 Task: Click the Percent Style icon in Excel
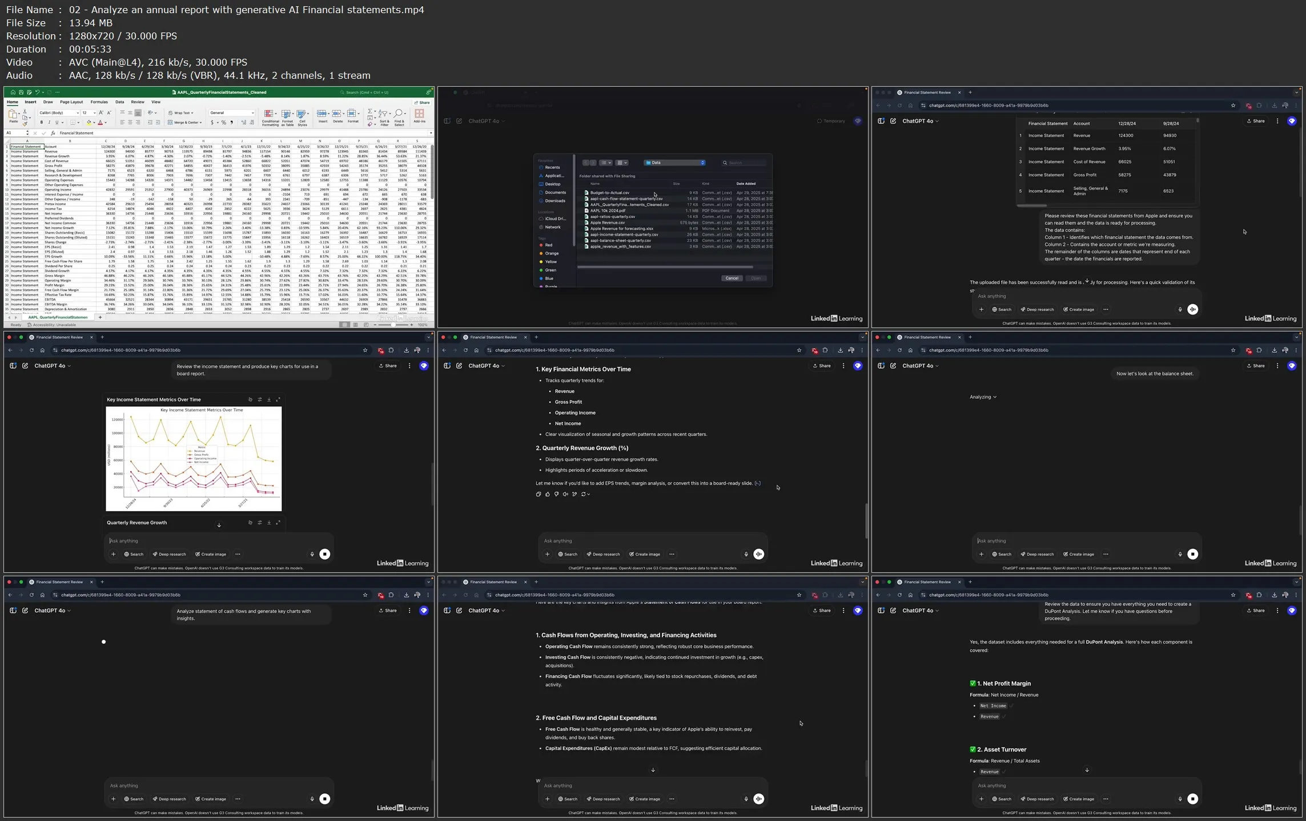coord(224,122)
